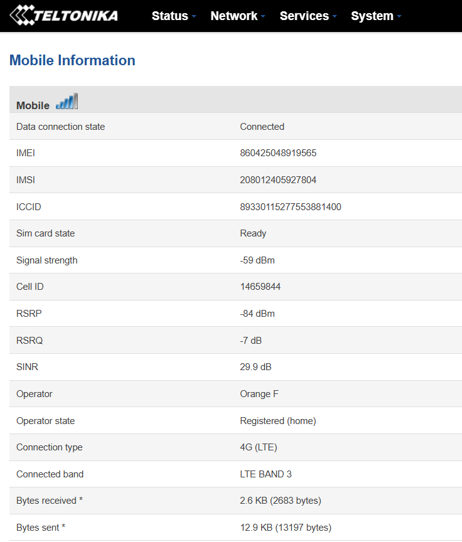The height and width of the screenshot is (542, 462).
Task: Expand the caret arrow beside Status
Action: tap(195, 16)
